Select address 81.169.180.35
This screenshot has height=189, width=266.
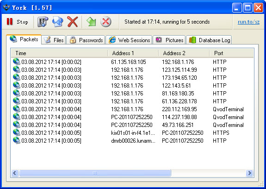pyautogui.click(x=178, y=94)
